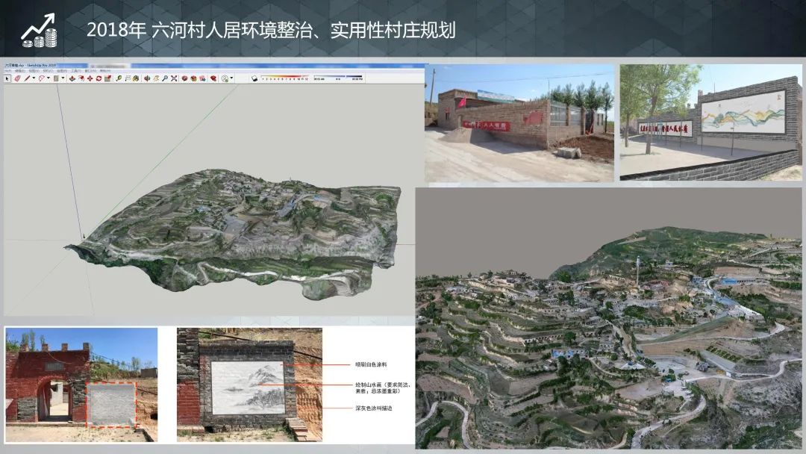Activate the Push/Pull tool
Screen dimensions: 806x454
72,78
